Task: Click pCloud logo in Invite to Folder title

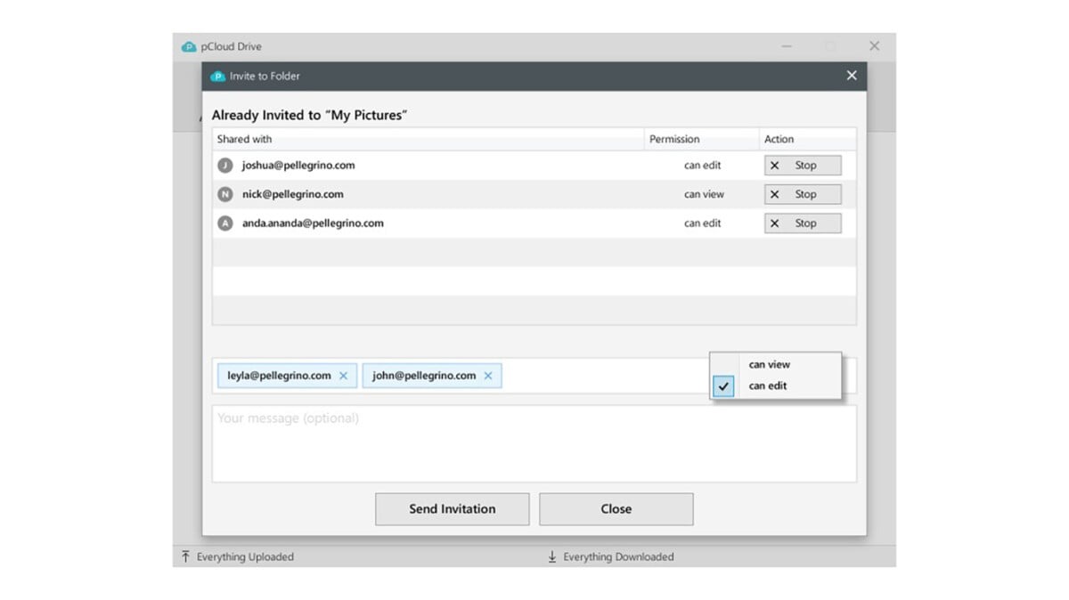Action: pyautogui.click(x=217, y=77)
